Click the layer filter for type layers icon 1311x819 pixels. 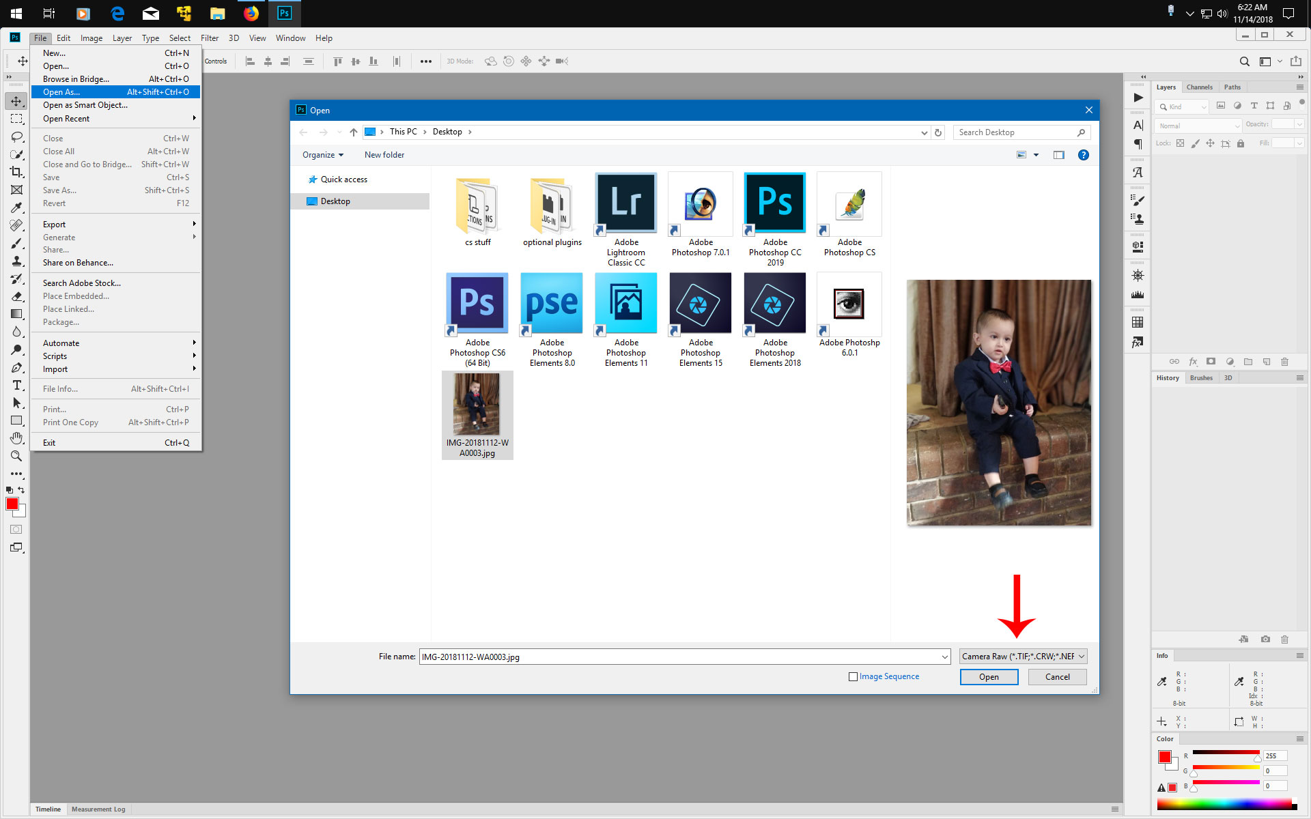point(1254,106)
